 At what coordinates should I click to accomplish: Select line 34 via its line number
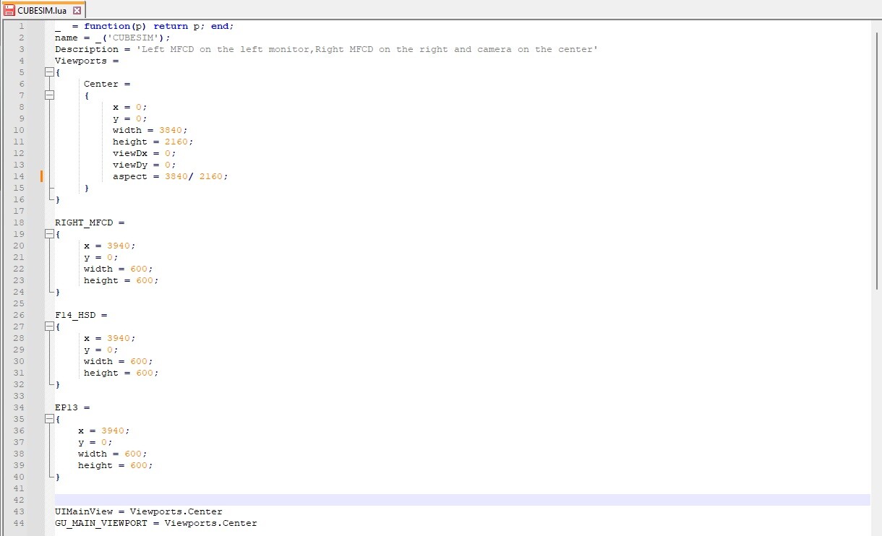[19, 407]
